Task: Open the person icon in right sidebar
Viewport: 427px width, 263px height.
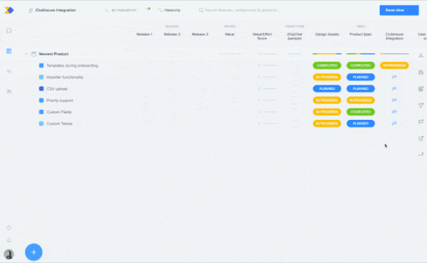Action: coord(421,56)
